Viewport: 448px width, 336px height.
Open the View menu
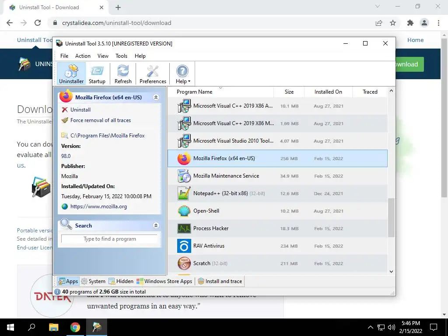point(103,56)
